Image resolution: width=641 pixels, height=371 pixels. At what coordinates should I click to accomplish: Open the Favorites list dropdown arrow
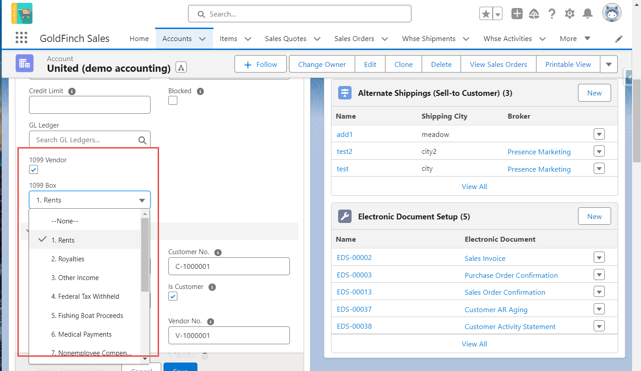[x=498, y=14]
